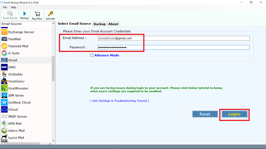Select the iCloud text entry

click(13, 110)
